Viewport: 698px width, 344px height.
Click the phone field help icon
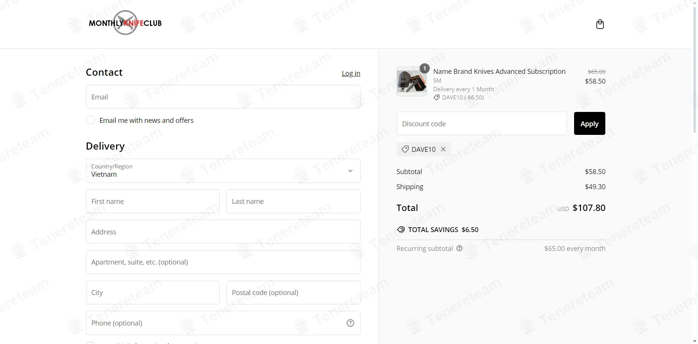(x=350, y=323)
